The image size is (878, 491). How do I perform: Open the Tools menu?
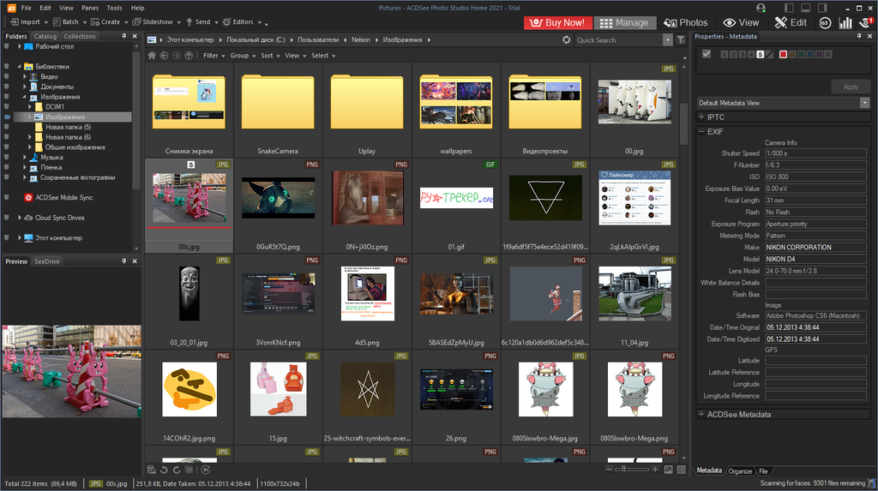point(114,7)
